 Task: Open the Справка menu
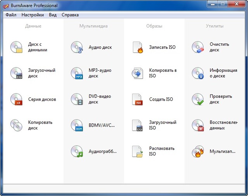70,15
